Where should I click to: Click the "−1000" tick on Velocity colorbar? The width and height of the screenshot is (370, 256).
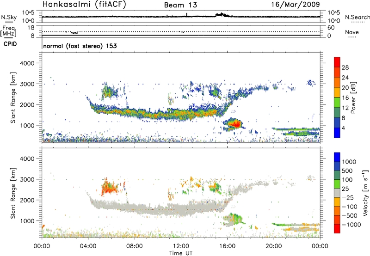point(351,225)
